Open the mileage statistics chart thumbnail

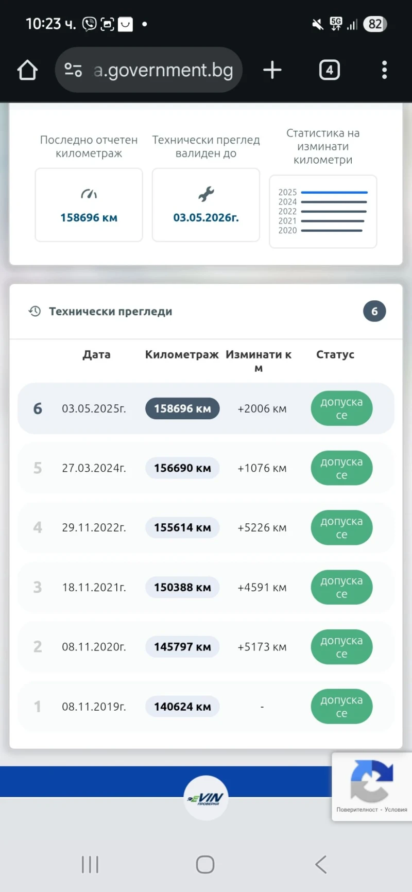click(323, 212)
